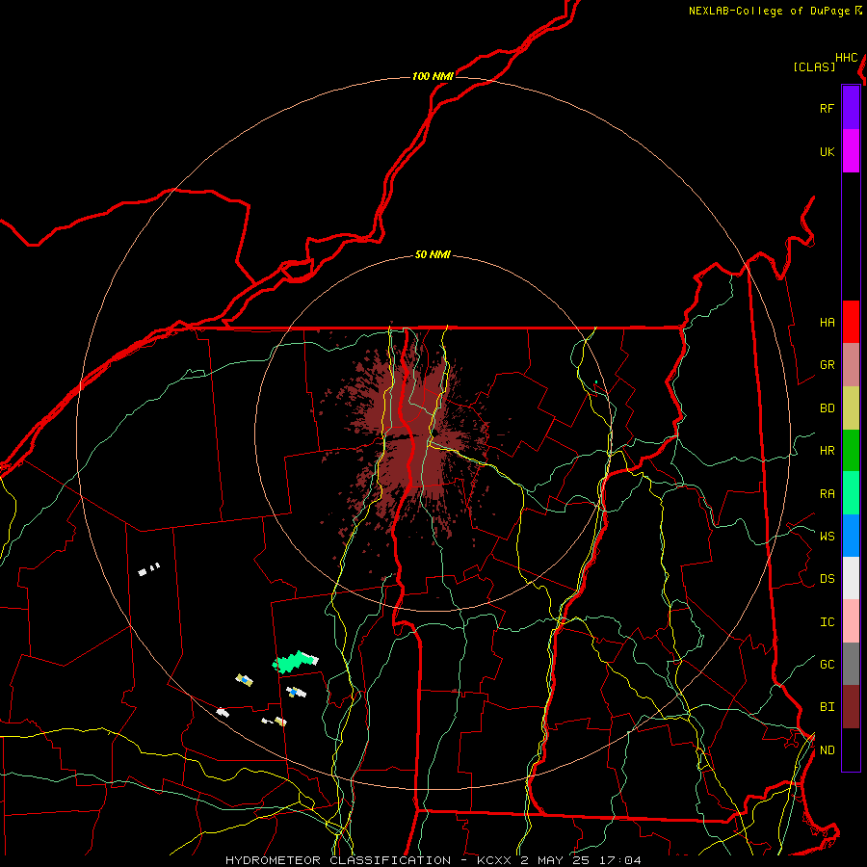Click the HA red legend swatch
This screenshot has height=867, width=867.
pos(851,322)
